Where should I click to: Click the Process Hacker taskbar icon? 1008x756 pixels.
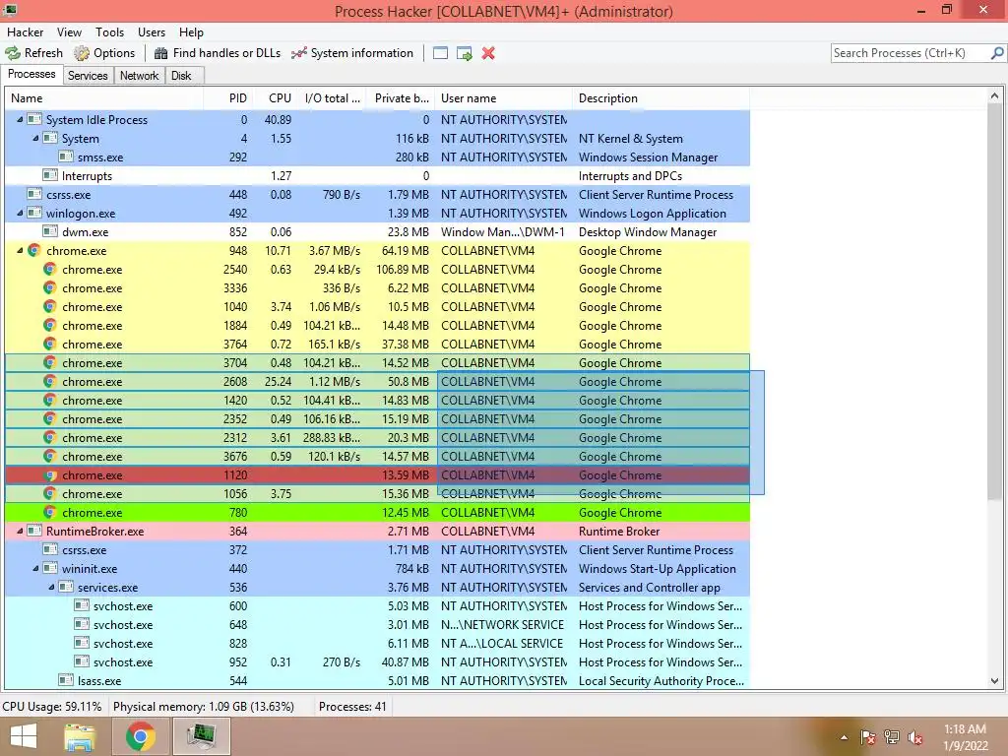(201, 736)
